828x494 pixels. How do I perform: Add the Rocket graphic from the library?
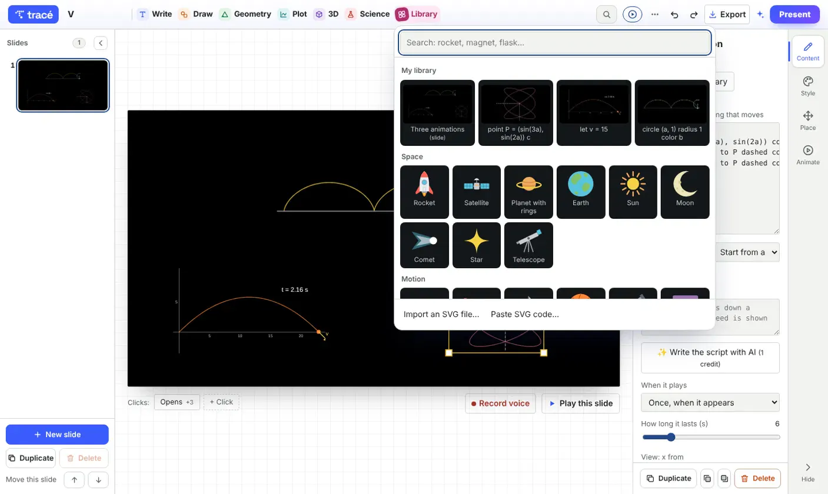click(x=424, y=192)
